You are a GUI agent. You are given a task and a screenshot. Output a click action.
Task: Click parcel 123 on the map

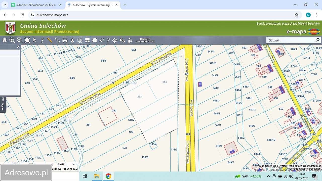coord(125,148)
